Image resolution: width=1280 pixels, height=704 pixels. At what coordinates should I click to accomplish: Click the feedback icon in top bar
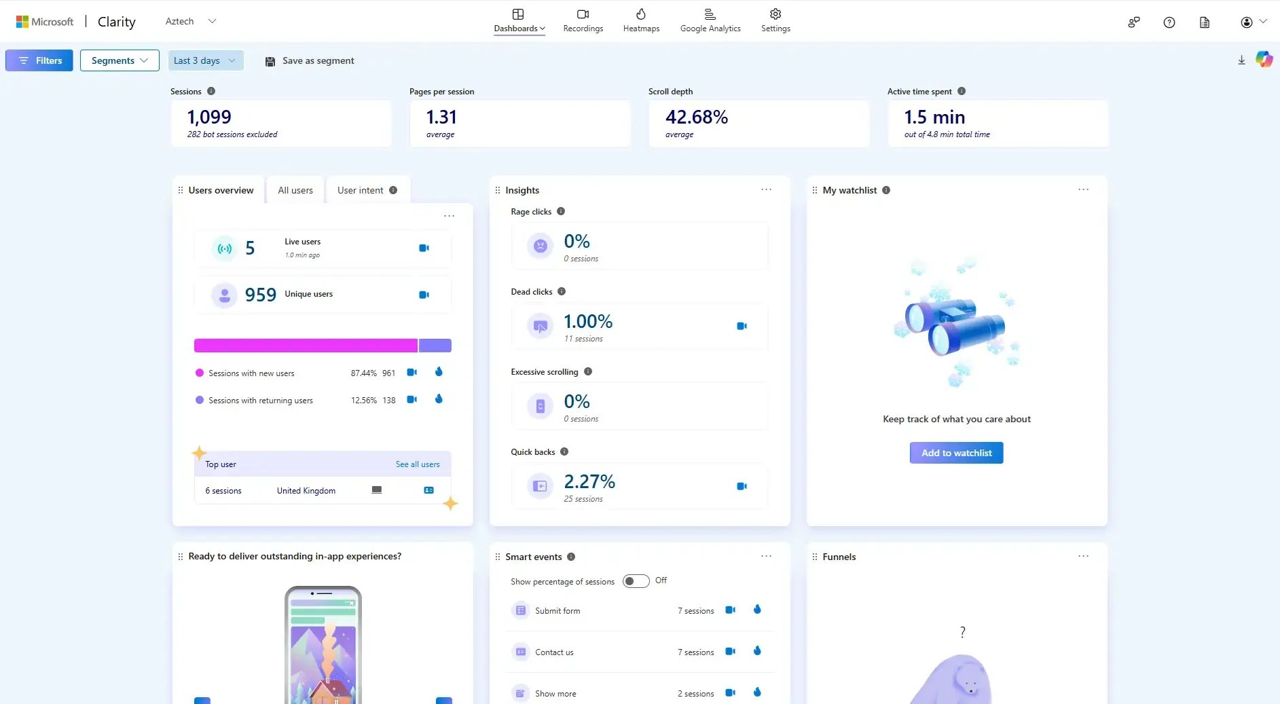[x=1133, y=22]
